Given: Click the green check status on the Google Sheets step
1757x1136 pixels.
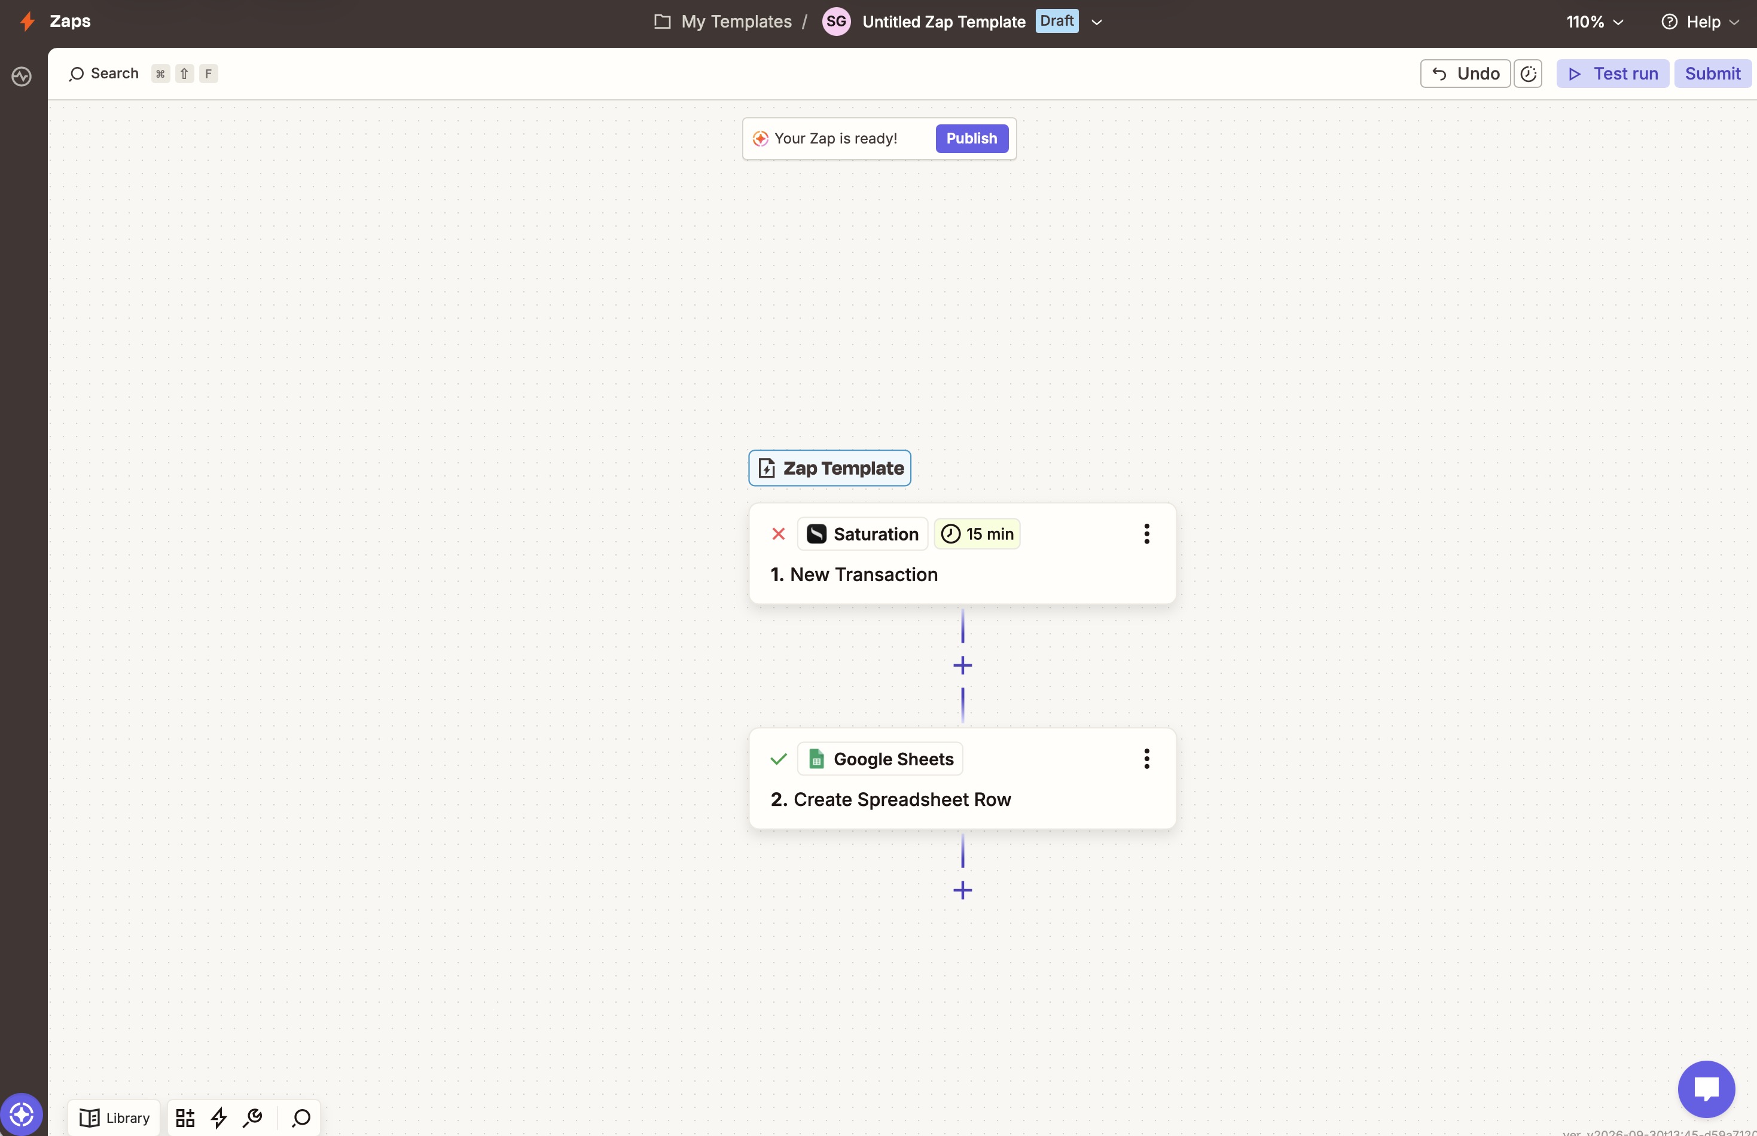Looking at the screenshot, I should coord(778,759).
